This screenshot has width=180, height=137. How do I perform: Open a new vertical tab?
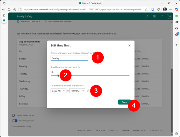[4, 27]
